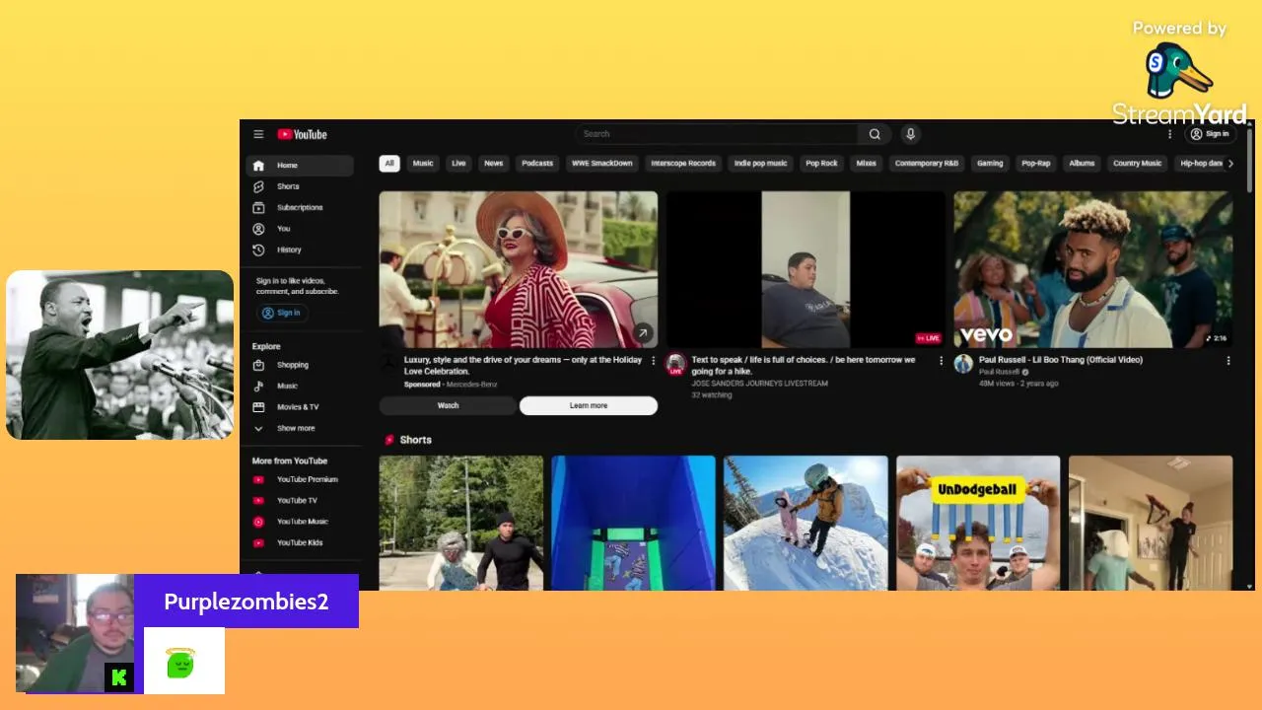The height and width of the screenshot is (710, 1262).
Task: Select the Mixes chip
Action: 867,164
